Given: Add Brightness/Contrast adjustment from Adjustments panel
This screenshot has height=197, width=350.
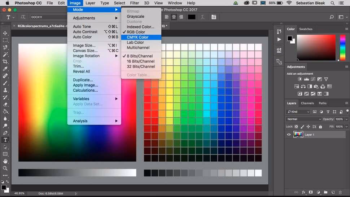Looking at the screenshot, I should (299, 79).
